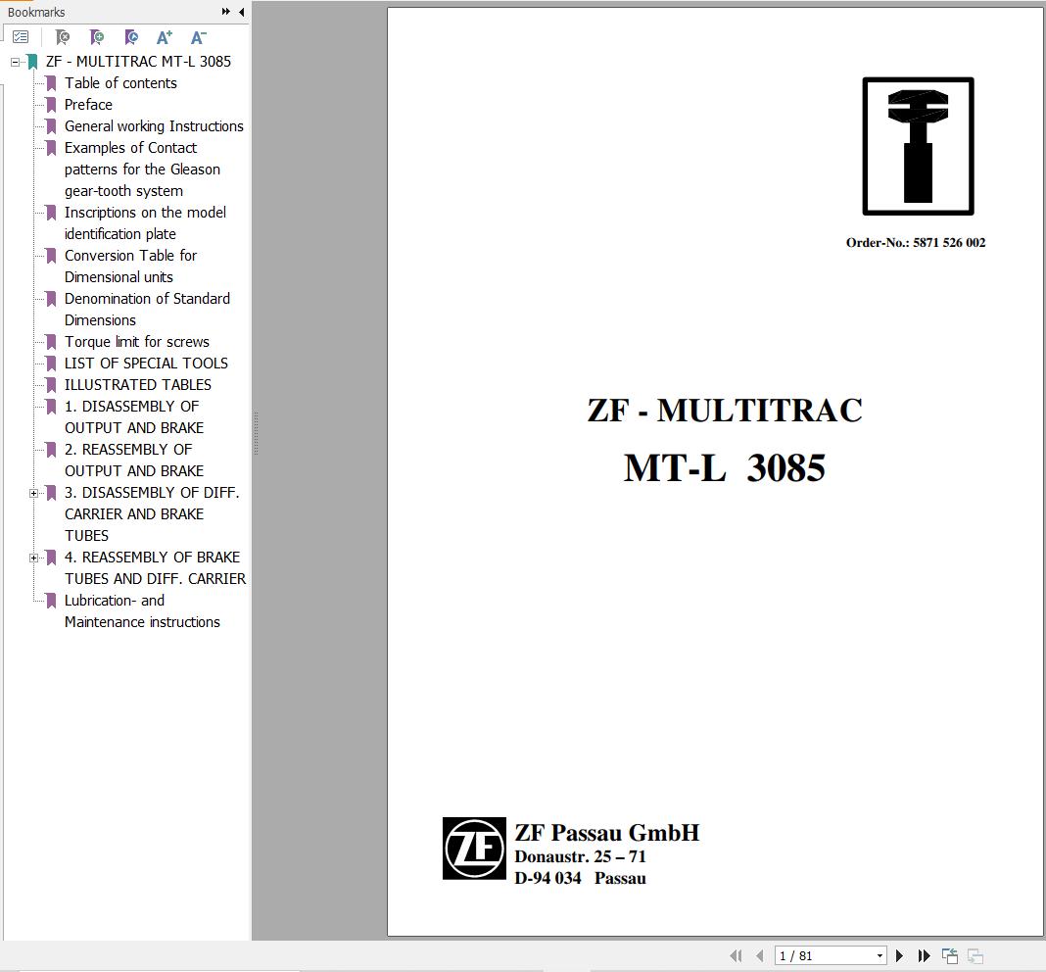
Task: Click the new bookmark icon
Action: tap(97, 37)
